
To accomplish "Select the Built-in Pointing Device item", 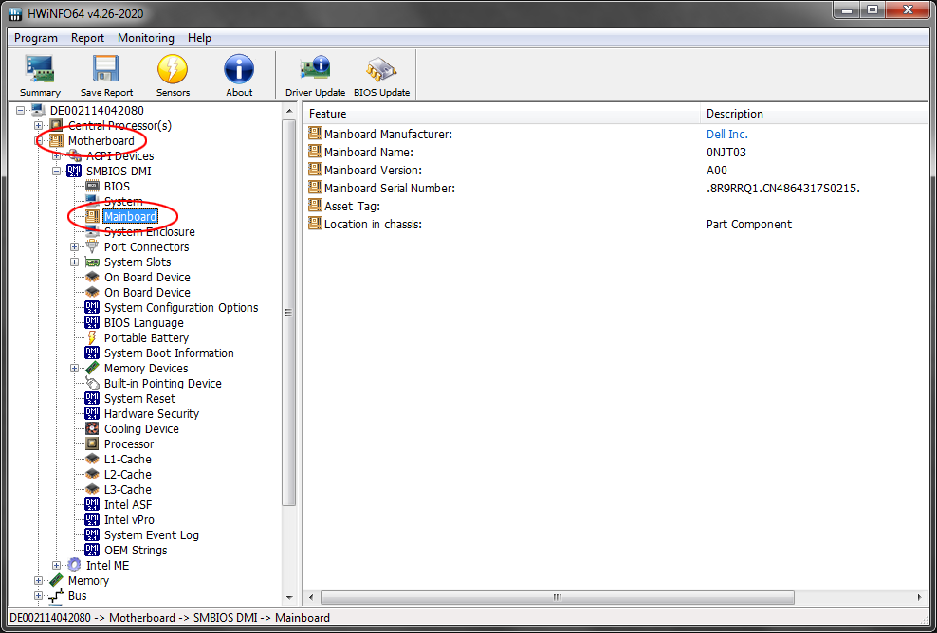I will pyautogui.click(x=162, y=384).
